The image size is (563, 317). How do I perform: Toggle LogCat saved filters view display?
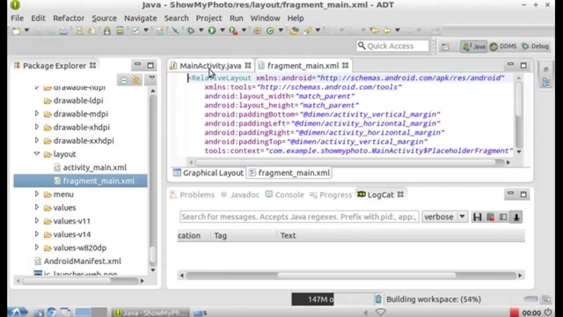click(x=503, y=217)
